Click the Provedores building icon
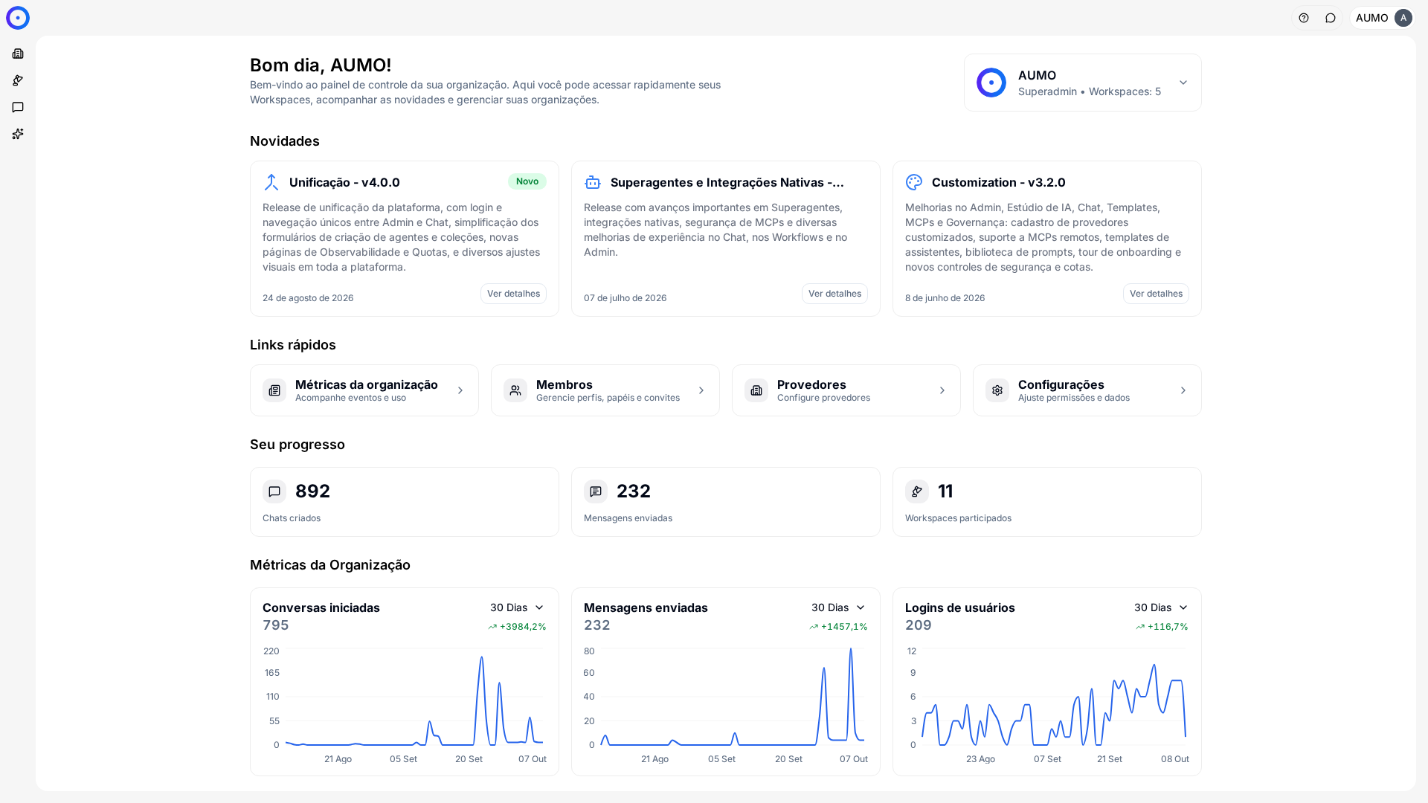The image size is (1428, 803). [756, 390]
